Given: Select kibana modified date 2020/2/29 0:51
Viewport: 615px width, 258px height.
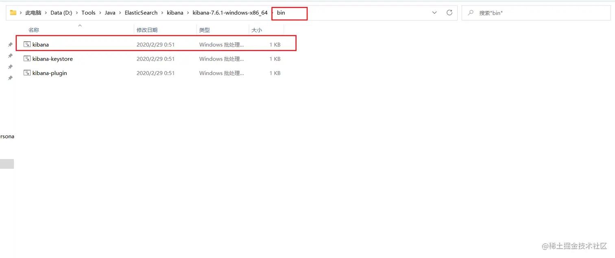Looking at the screenshot, I should coord(155,45).
